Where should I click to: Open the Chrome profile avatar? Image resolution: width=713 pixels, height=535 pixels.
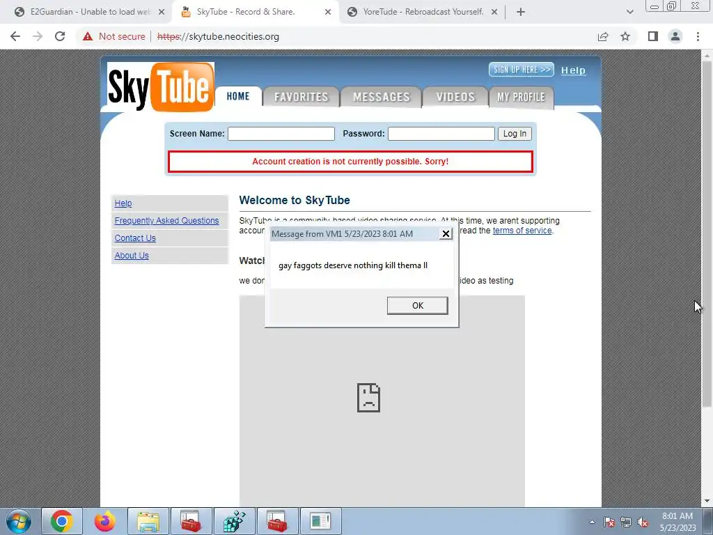click(x=675, y=36)
